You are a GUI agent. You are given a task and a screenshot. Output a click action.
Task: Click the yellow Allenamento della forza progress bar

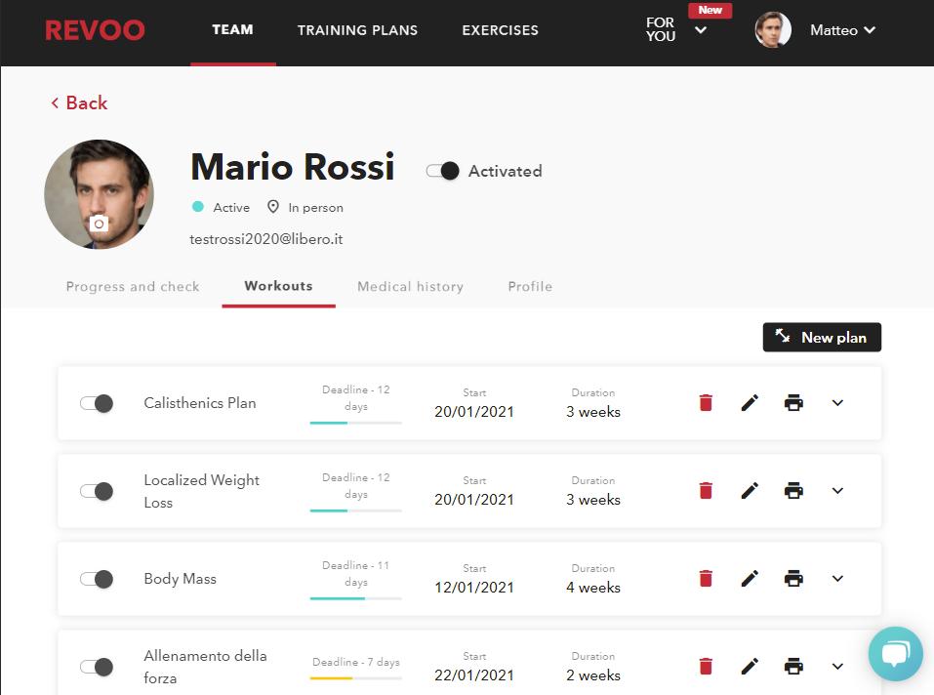pyautogui.click(x=355, y=678)
